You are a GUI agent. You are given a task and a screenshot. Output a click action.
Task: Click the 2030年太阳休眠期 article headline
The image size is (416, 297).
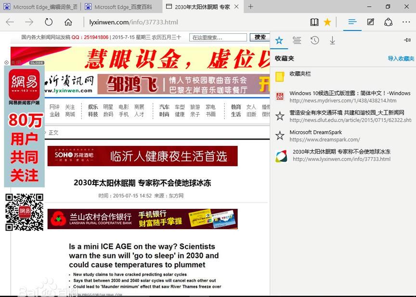pos(142,183)
